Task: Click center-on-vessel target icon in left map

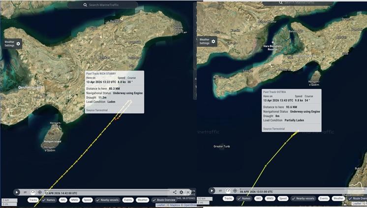Action: coord(40,192)
